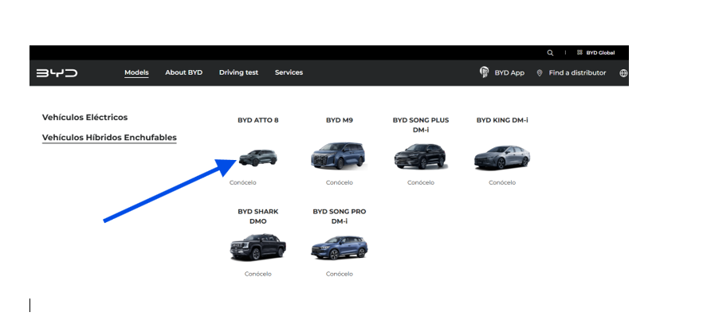
Task: Open the globe language selector icon
Action: point(623,72)
